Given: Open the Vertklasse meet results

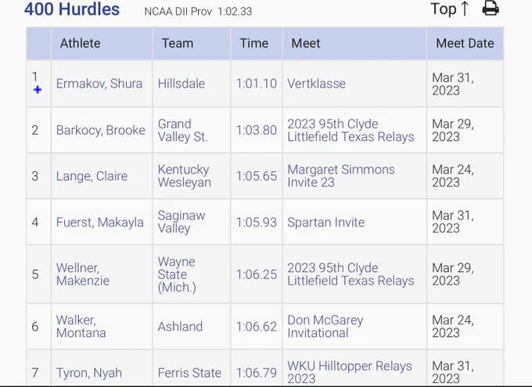Looking at the screenshot, I should pos(317,84).
